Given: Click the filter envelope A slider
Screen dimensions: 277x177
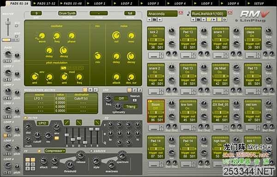Looking at the screenshot, I should point(67,135).
